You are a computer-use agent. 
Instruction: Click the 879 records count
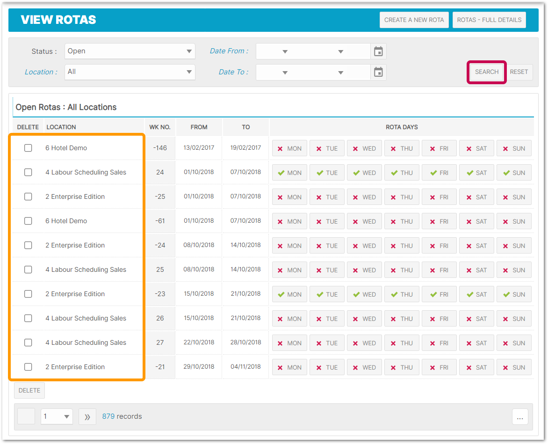click(122, 416)
